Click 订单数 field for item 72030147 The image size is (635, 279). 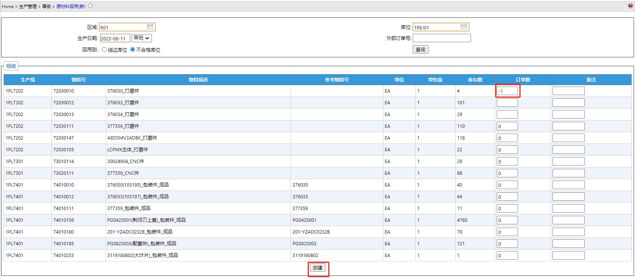507,138
